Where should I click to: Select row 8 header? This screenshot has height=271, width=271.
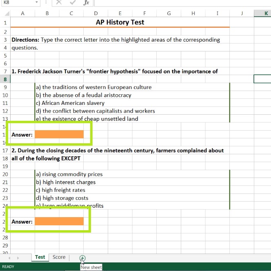click(x=5, y=79)
